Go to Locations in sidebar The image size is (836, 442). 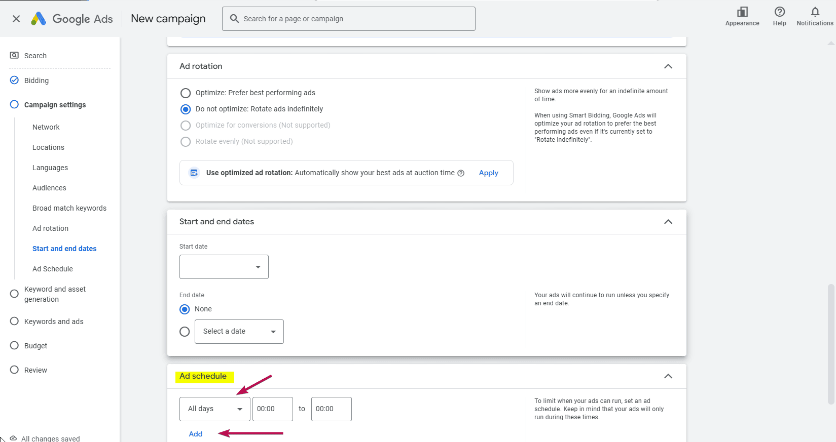(x=48, y=147)
